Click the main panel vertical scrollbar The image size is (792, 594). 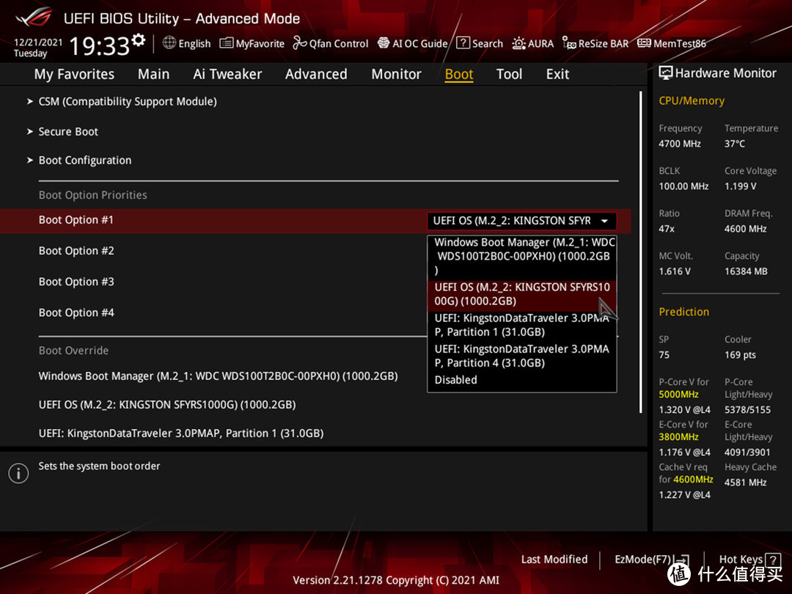click(x=640, y=252)
